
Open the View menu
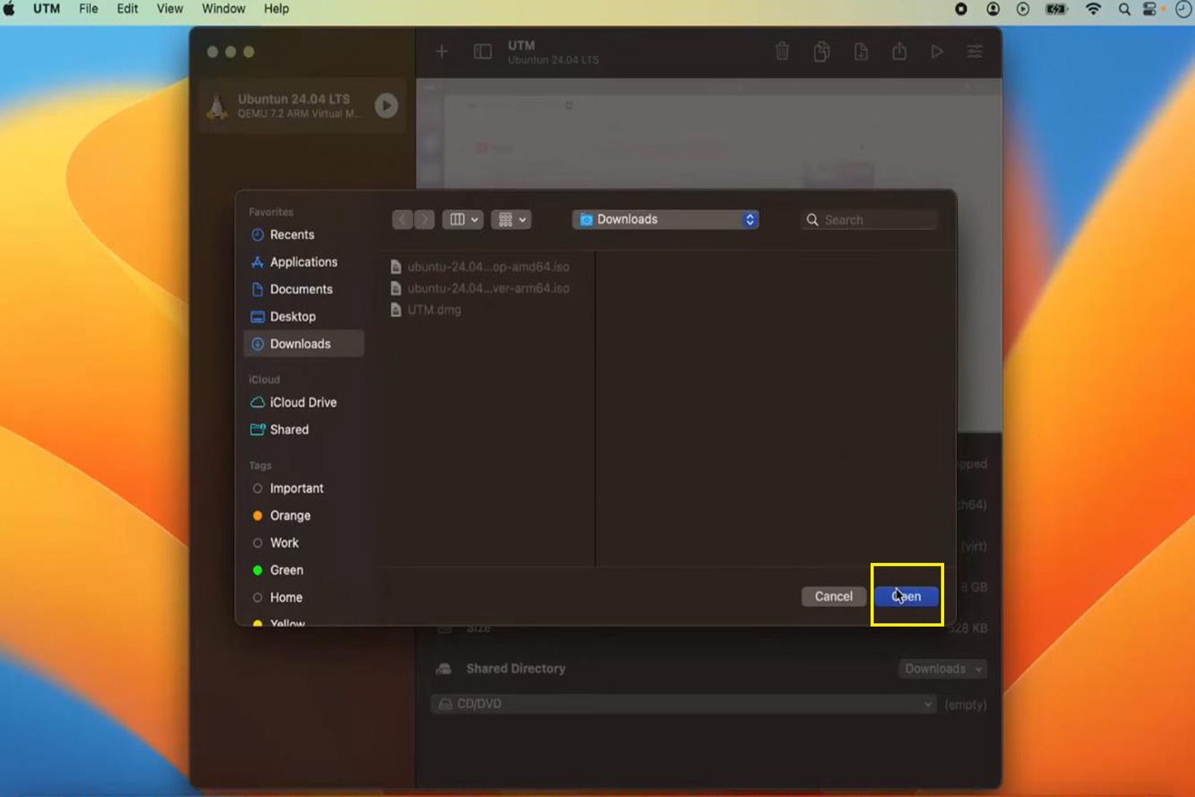click(x=169, y=9)
